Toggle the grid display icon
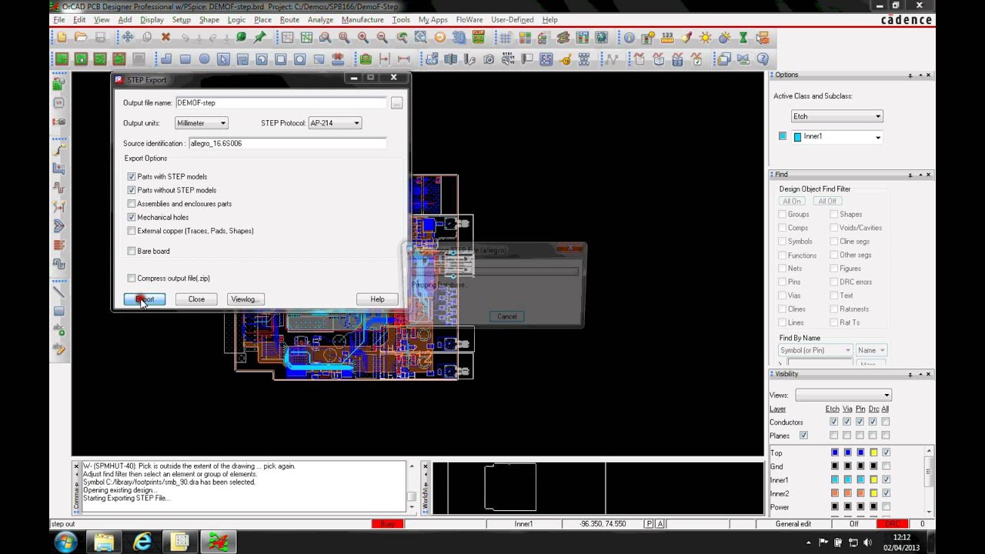 [506, 37]
